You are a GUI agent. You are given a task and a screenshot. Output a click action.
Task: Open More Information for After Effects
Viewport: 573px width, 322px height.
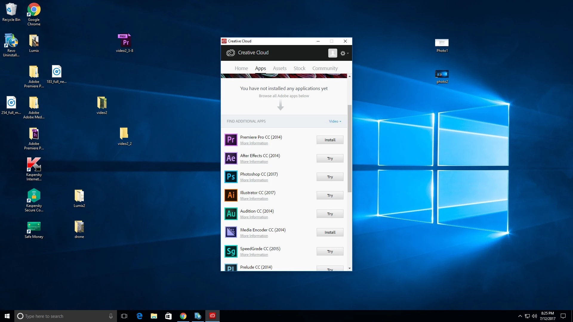pos(254,162)
